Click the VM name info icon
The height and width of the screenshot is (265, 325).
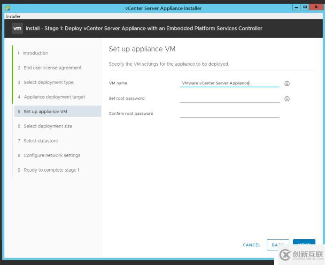287,83
